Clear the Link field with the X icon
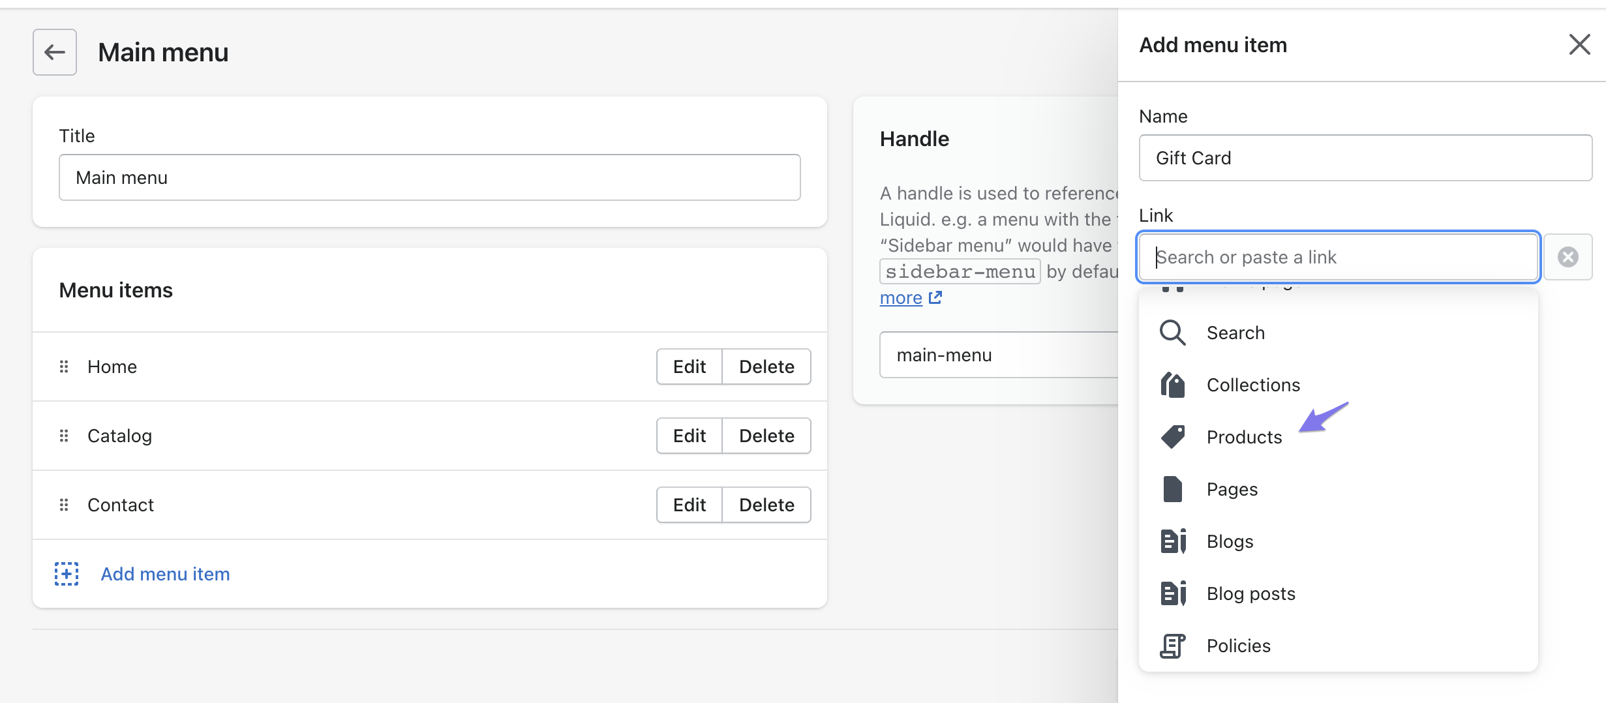Image resolution: width=1606 pixels, height=703 pixels. [x=1568, y=257]
